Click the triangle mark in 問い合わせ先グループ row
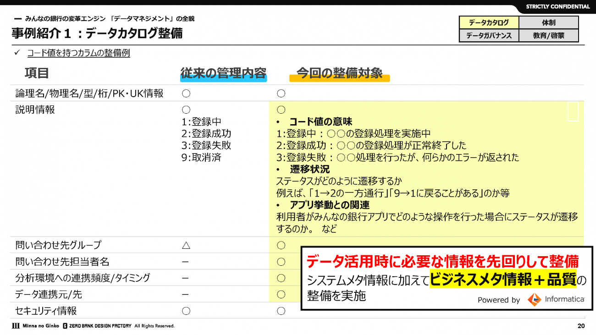 click(x=186, y=245)
